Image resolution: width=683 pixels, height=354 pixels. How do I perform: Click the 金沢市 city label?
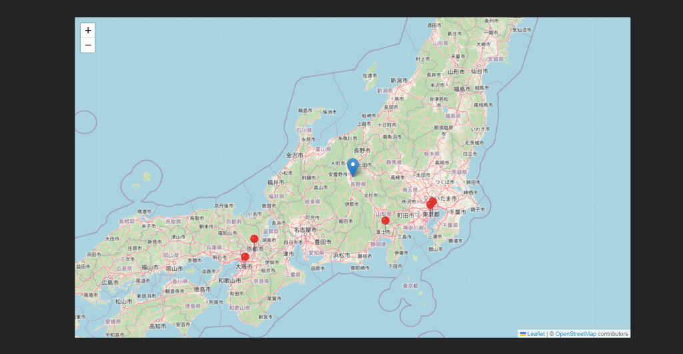click(294, 155)
